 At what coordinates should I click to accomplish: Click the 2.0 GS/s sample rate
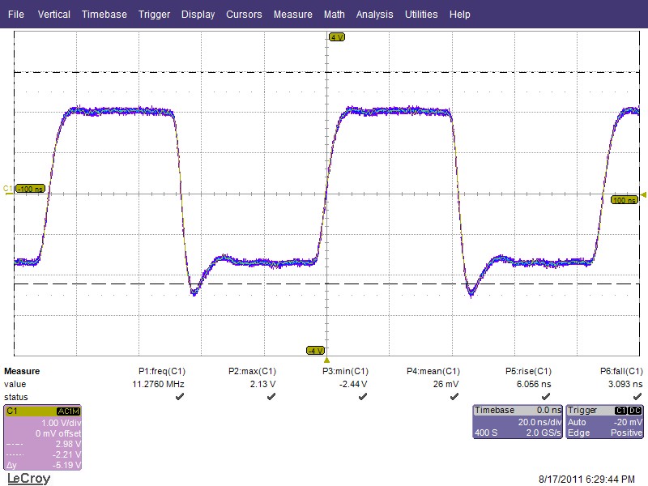coord(544,433)
